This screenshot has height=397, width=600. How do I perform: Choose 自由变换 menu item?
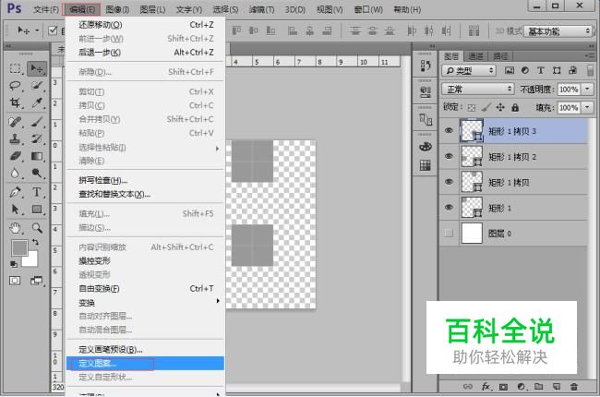(x=146, y=288)
